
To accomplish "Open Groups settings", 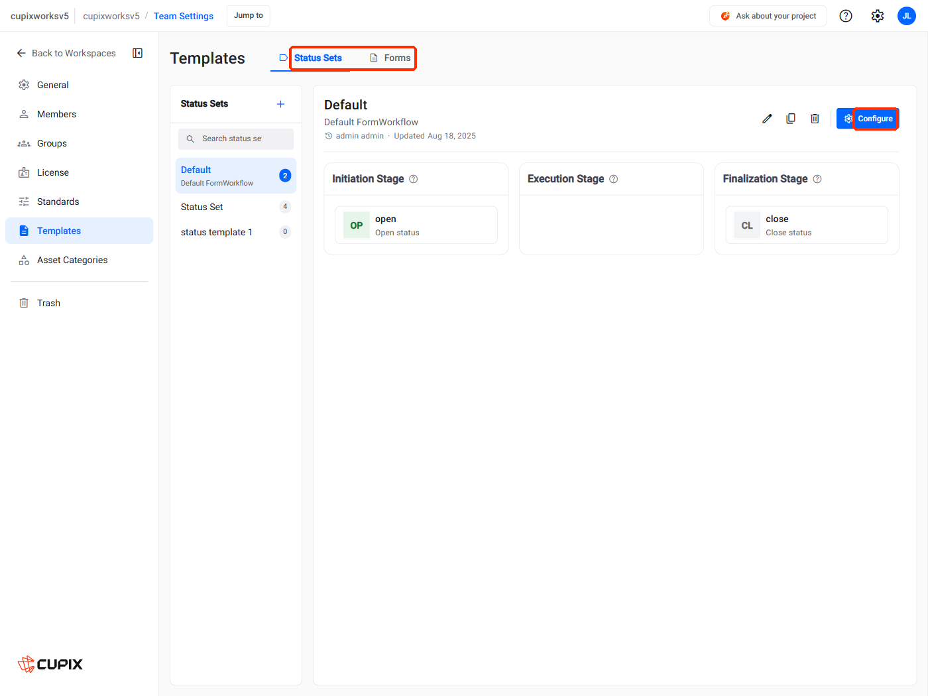I will tap(79, 143).
